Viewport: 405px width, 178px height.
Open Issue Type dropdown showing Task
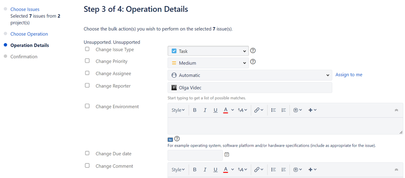(x=208, y=51)
